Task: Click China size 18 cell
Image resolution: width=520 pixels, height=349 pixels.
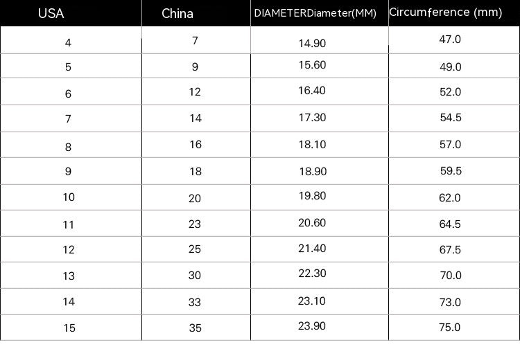Action: coord(195,171)
